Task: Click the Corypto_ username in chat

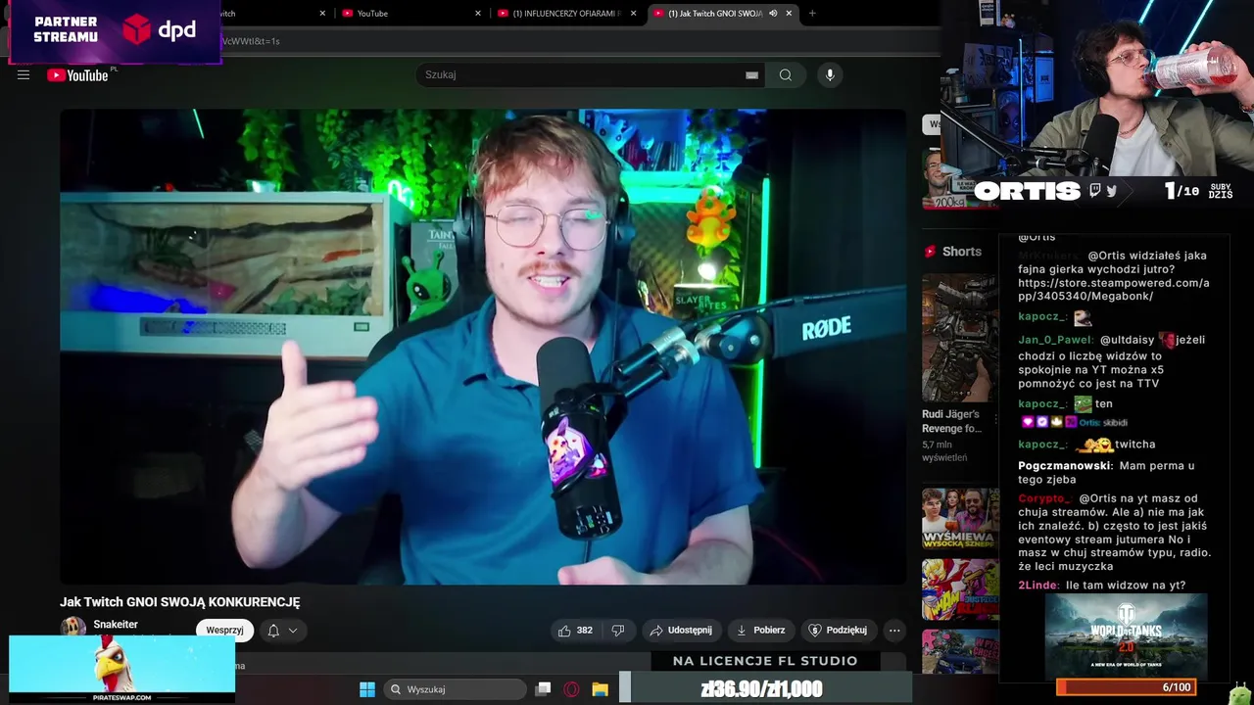Action: (x=1044, y=498)
